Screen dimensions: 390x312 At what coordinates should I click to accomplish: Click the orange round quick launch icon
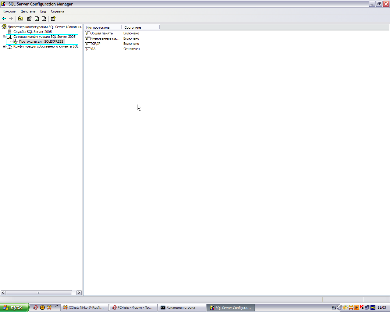point(42,307)
